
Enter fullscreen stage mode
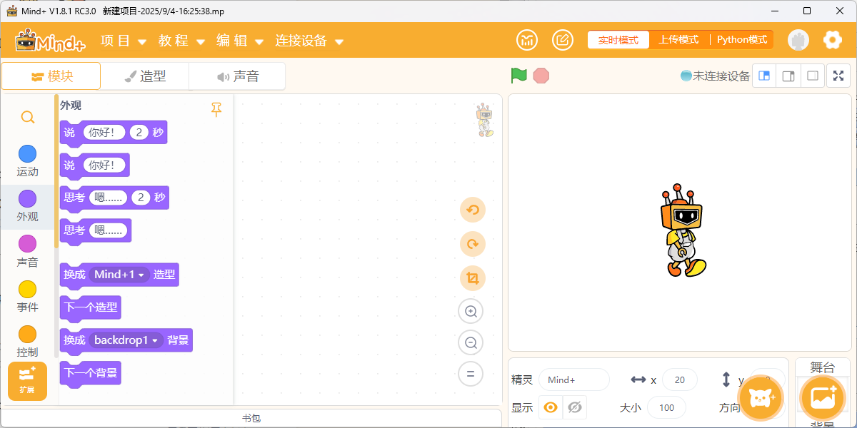click(838, 76)
